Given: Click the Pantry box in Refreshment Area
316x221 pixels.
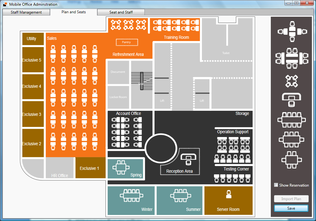Looking at the screenshot, I should [x=127, y=42].
